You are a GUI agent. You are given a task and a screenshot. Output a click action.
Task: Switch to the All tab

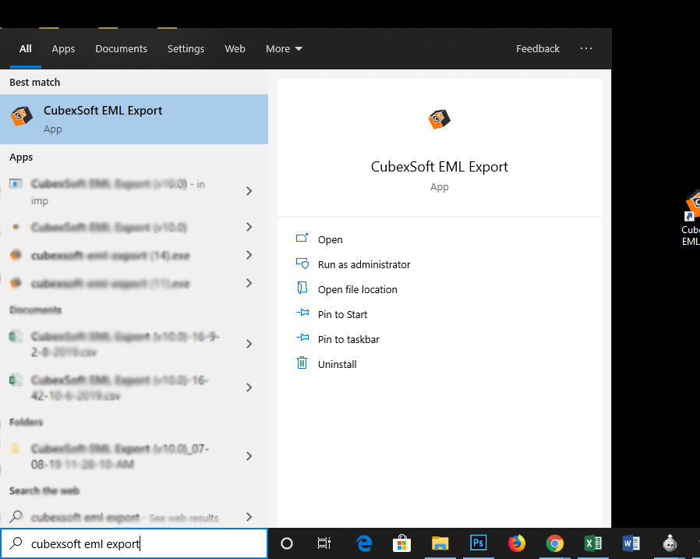tap(26, 48)
